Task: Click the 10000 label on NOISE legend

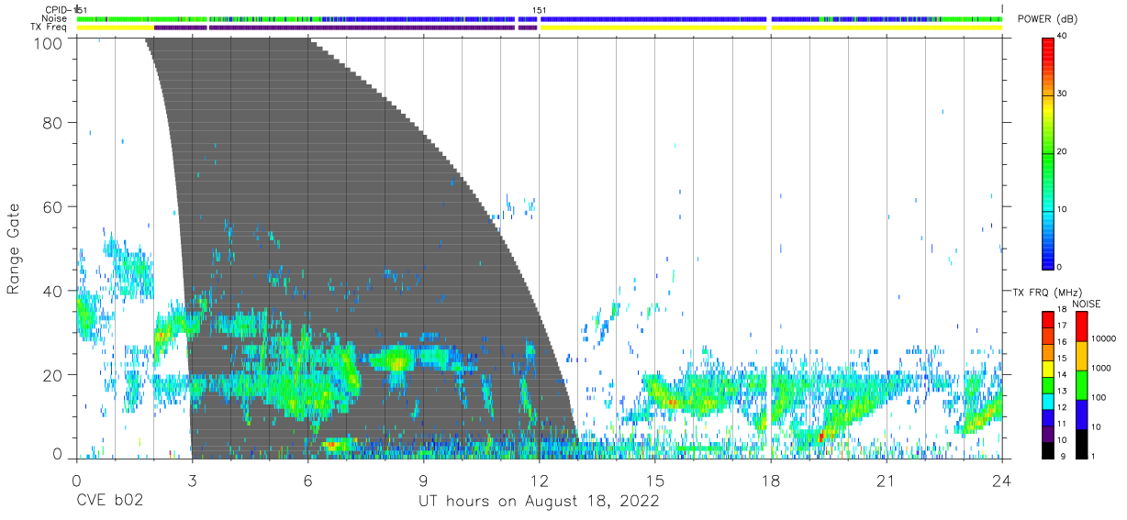Action: coord(1103,339)
